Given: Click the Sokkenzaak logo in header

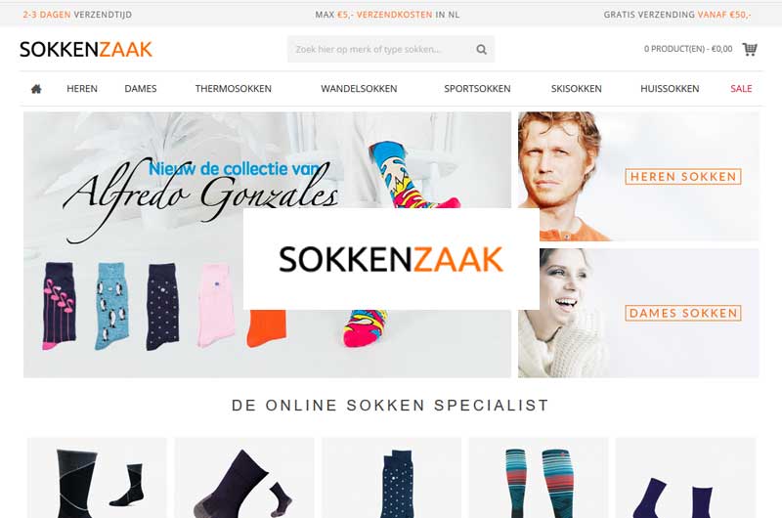Looking at the screenshot, I should (x=86, y=50).
